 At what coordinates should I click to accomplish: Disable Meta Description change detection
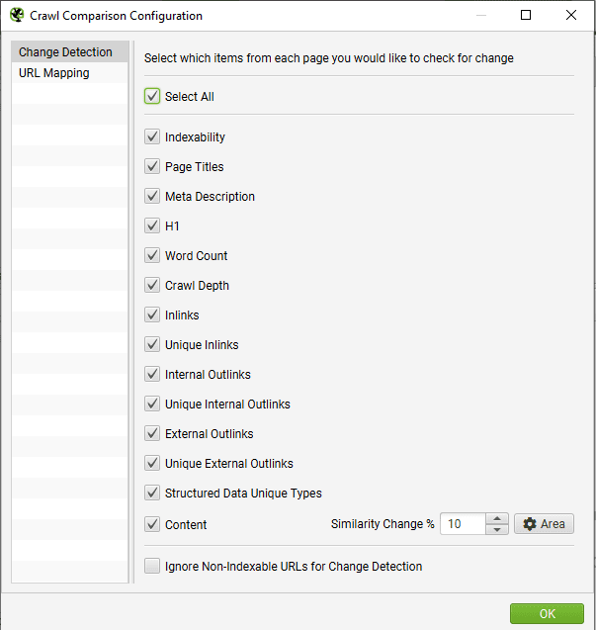click(152, 197)
